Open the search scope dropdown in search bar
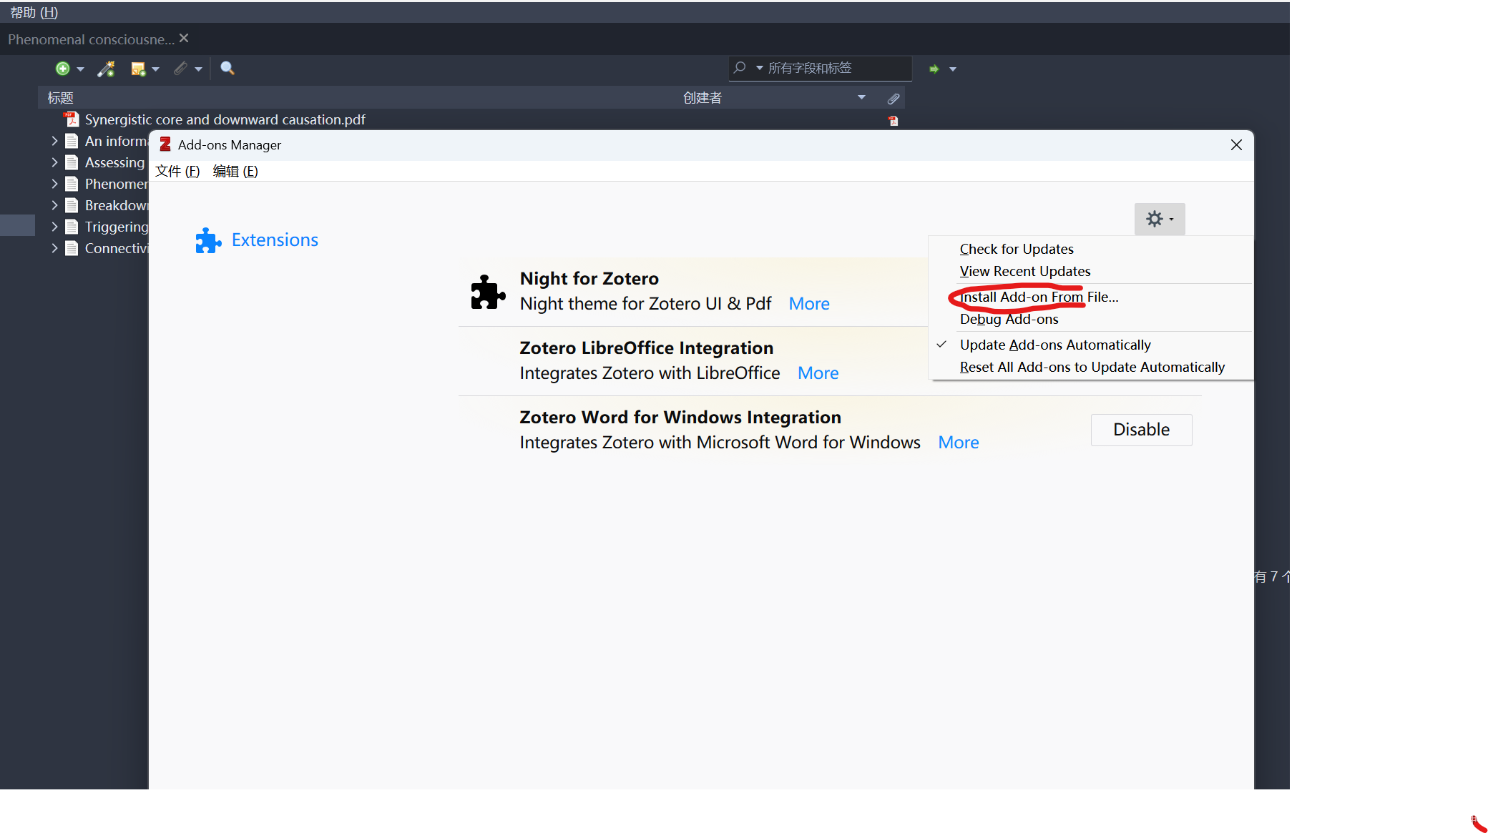1488x833 pixels. pyautogui.click(x=758, y=68)
